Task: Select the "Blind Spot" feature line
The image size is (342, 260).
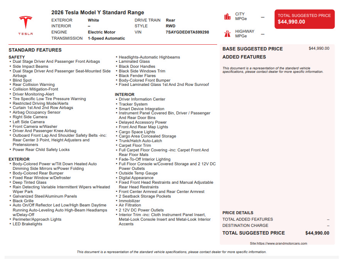Action: pos(22,80)
